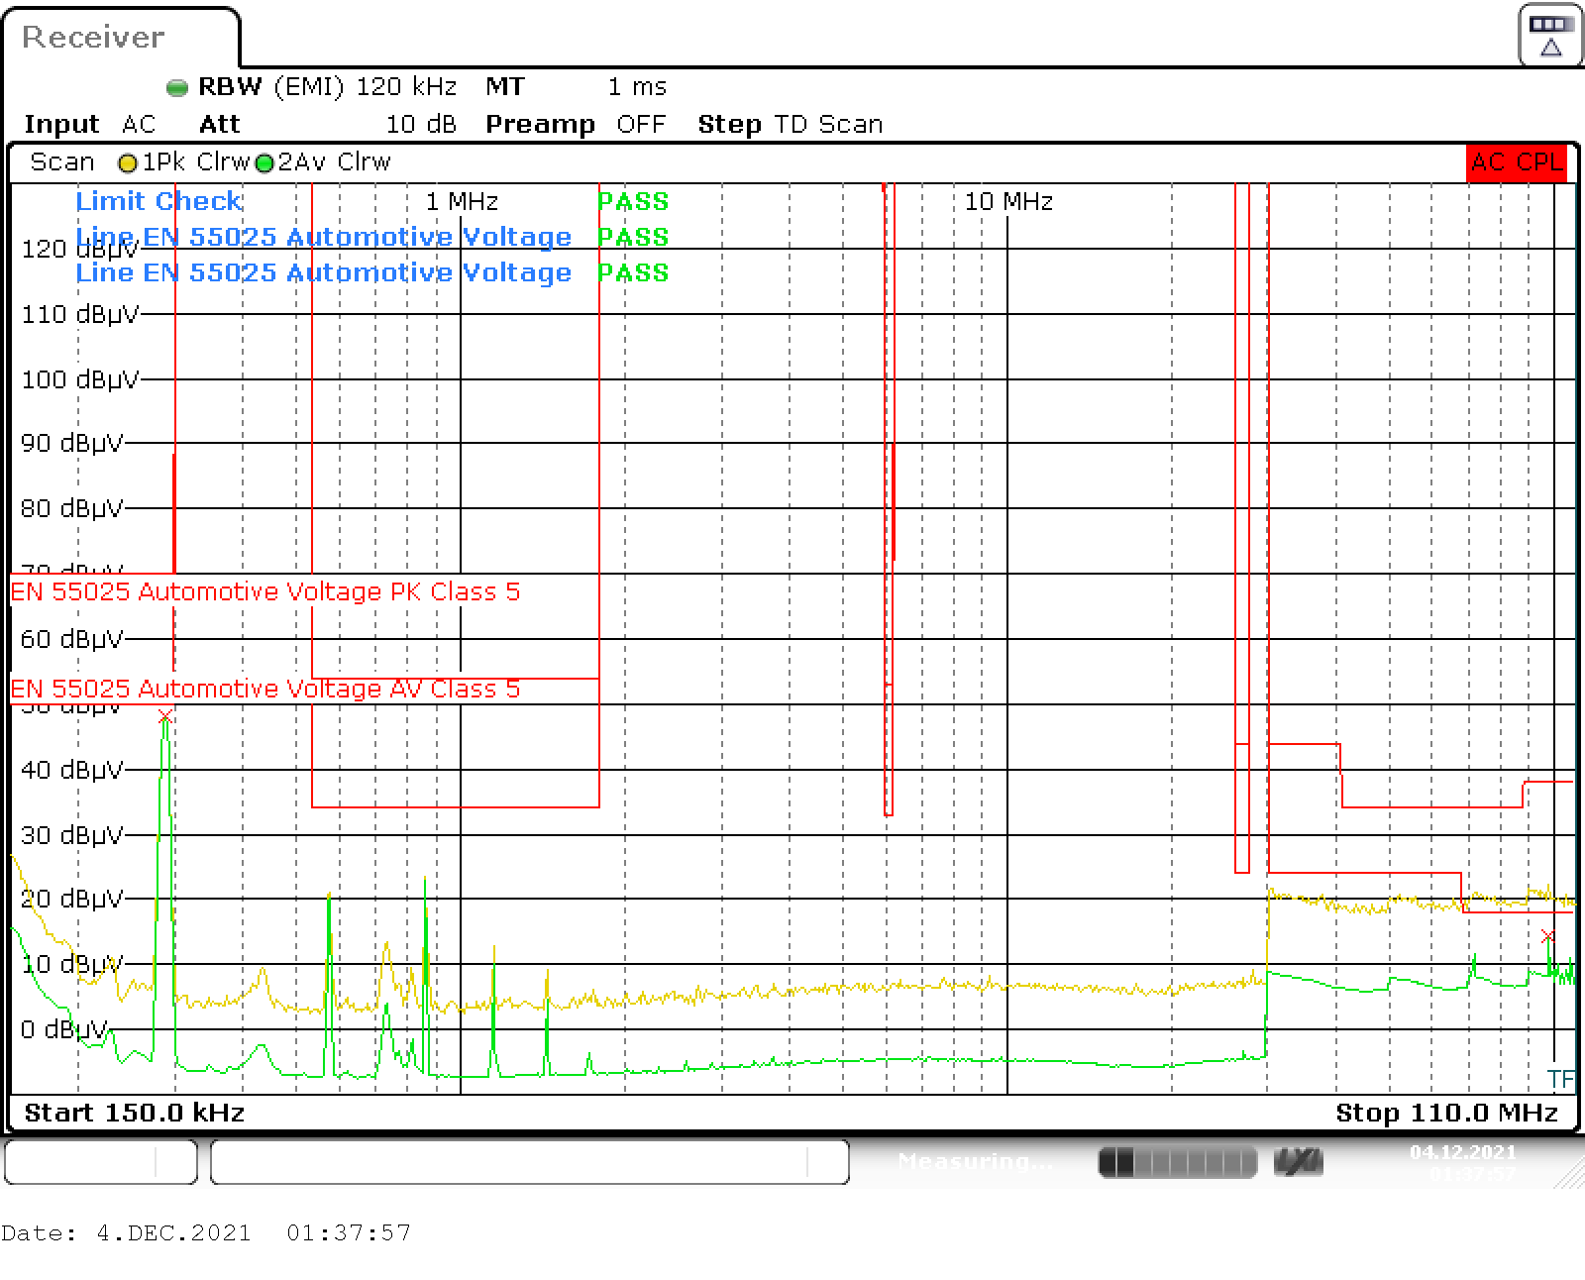Select the green 2Av Clrw trace indicator

[x=264, y=161]
